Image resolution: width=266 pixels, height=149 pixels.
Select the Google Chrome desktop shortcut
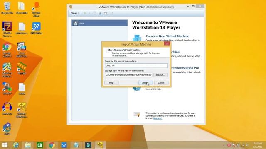(7, 50)
